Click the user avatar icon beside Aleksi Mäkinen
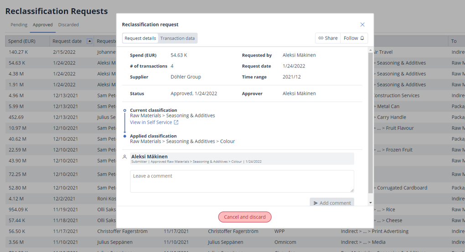This screenshot has width=465, height=252. [125, 157]
